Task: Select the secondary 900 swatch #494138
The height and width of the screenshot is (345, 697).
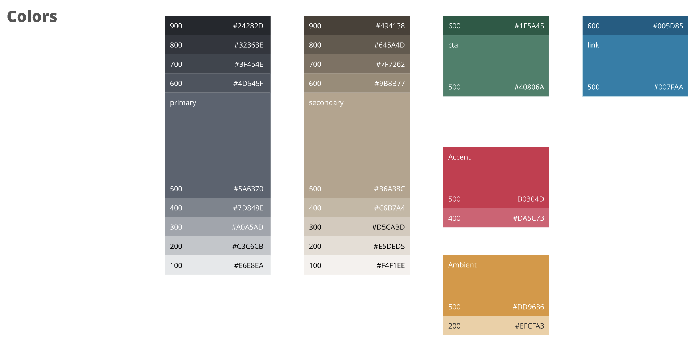Action: click(x=357, y=26)
